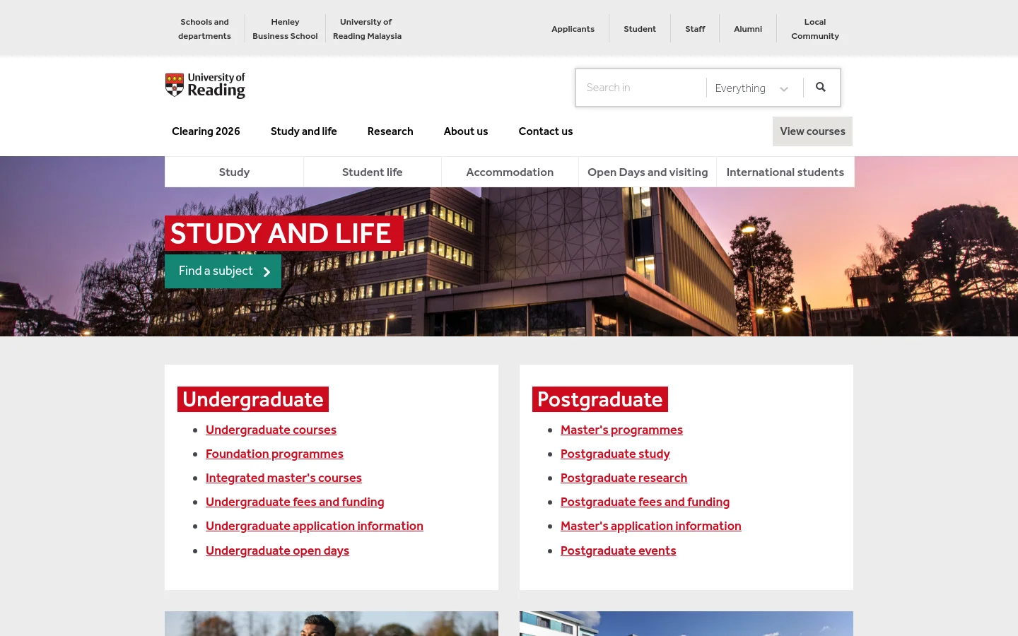
Task: Open Master's application information link
Action: pos(650,526)
